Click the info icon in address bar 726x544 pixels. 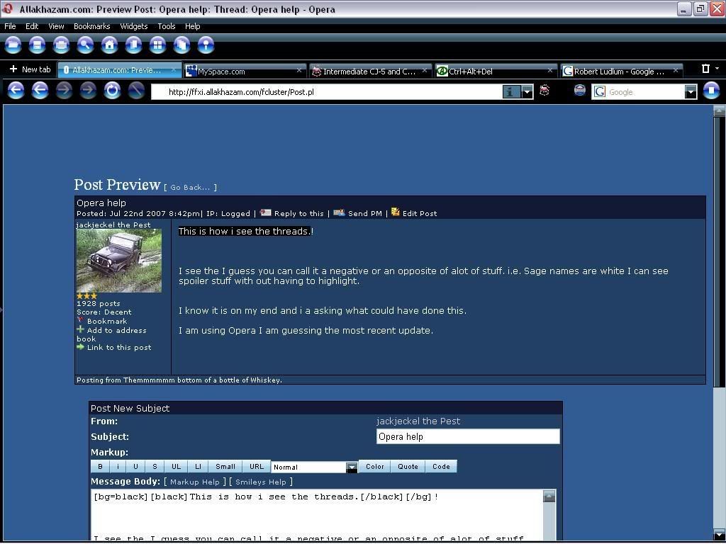point(511,91)
